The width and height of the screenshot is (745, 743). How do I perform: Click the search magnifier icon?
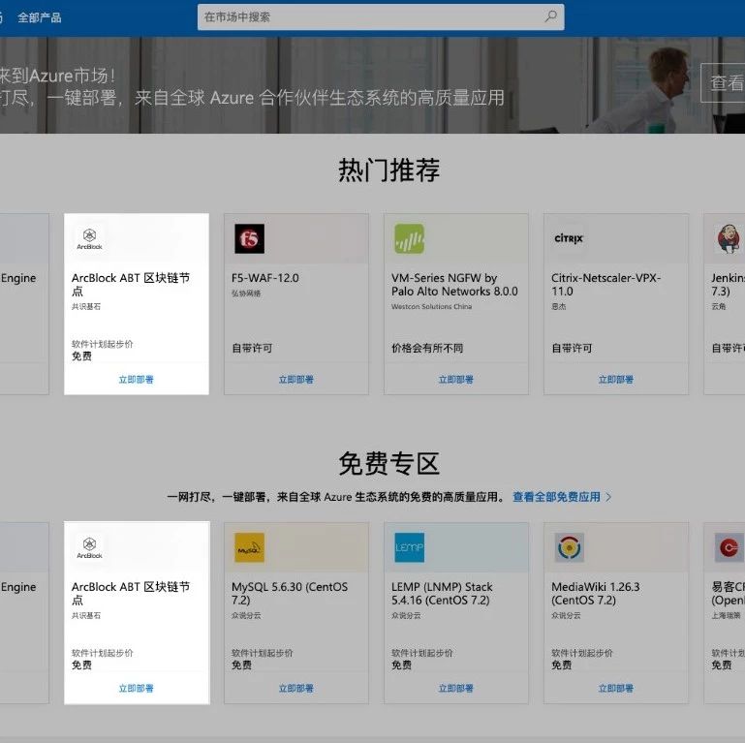550,16
